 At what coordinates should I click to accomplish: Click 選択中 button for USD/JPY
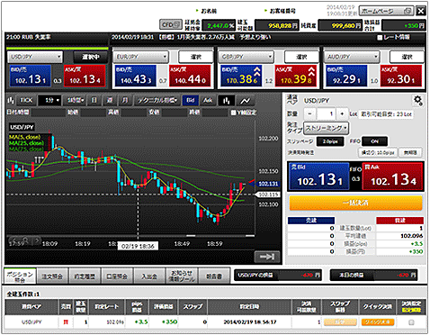tap(91, 57)
